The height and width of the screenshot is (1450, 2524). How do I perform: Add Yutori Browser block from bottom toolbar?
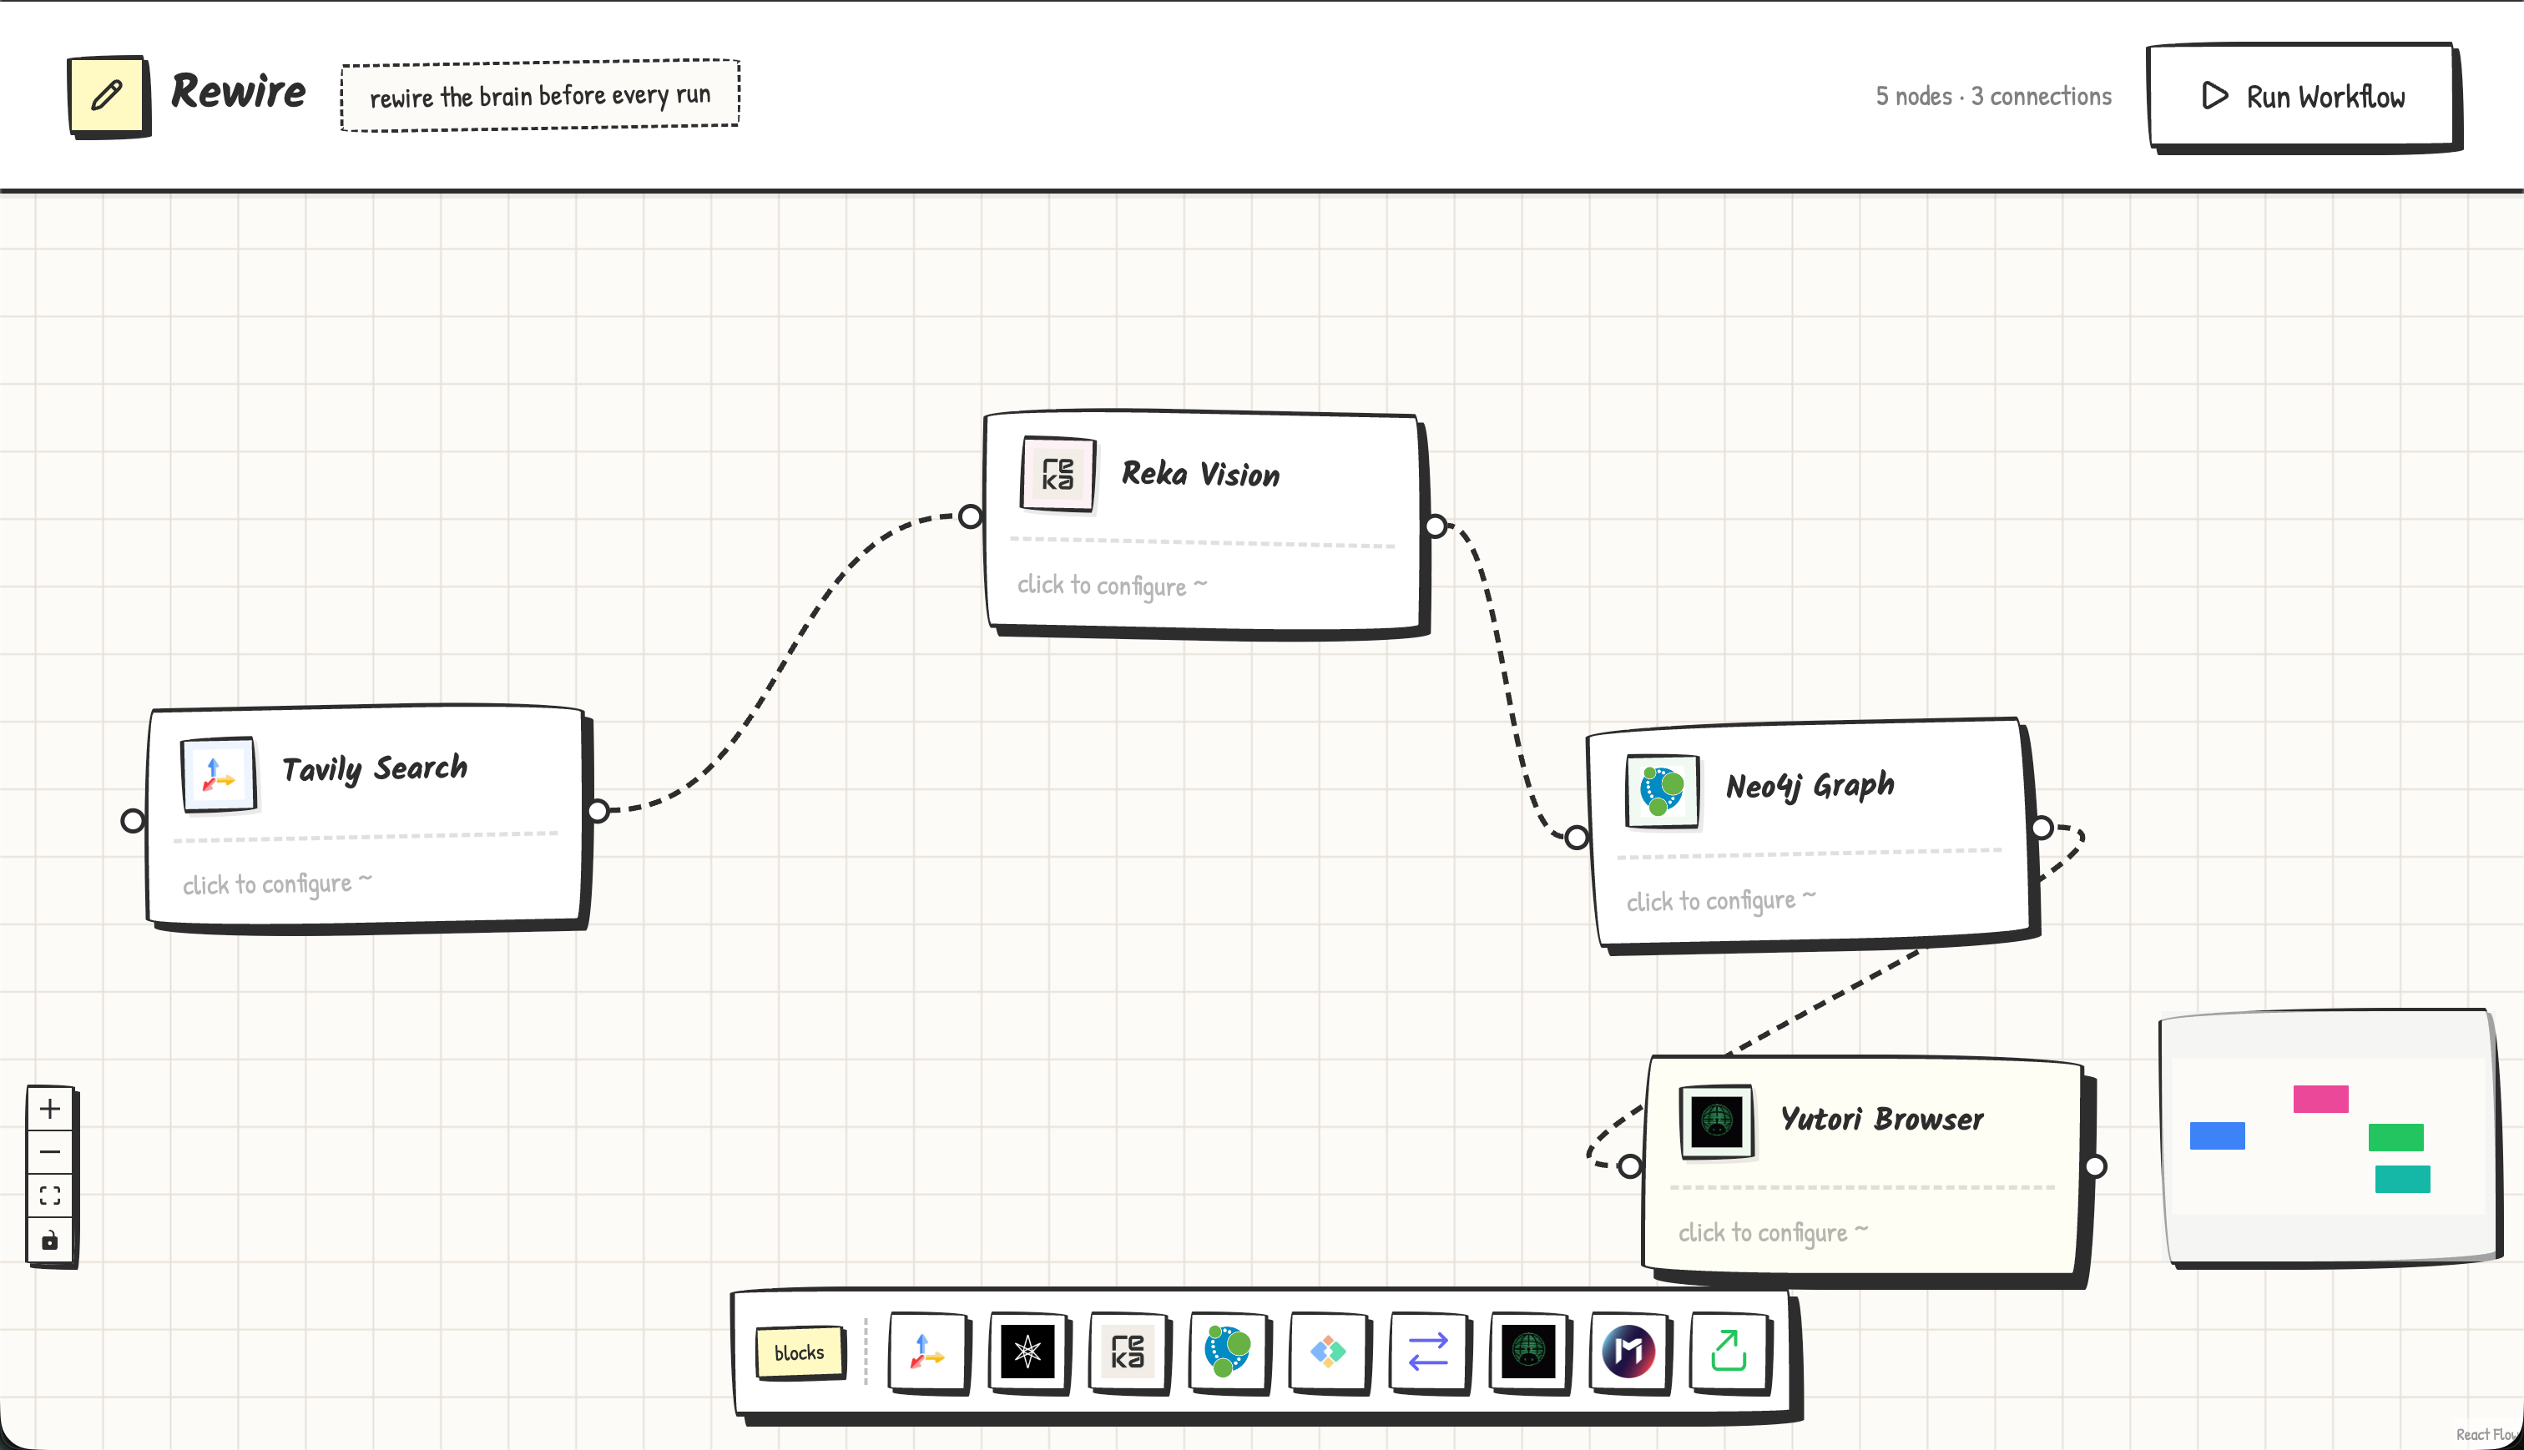click(x=1528, y=1352)
